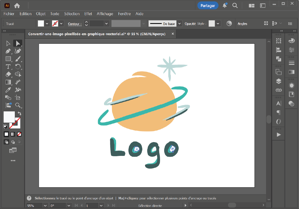
Task: Enable Draw Behind mode
Action: point(13,142)
